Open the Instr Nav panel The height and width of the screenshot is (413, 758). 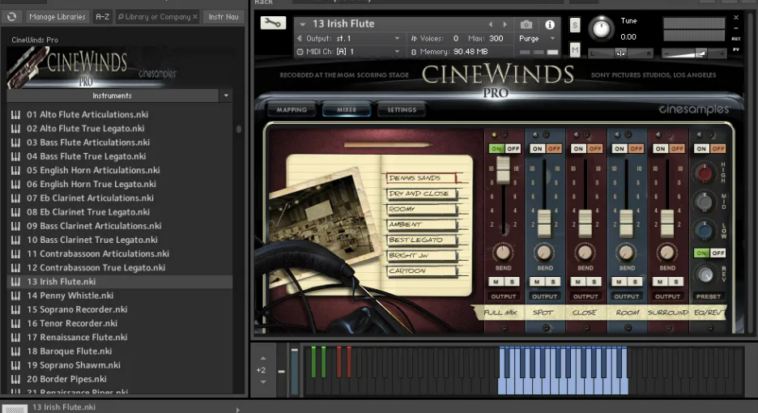click(x=224, y=16)
